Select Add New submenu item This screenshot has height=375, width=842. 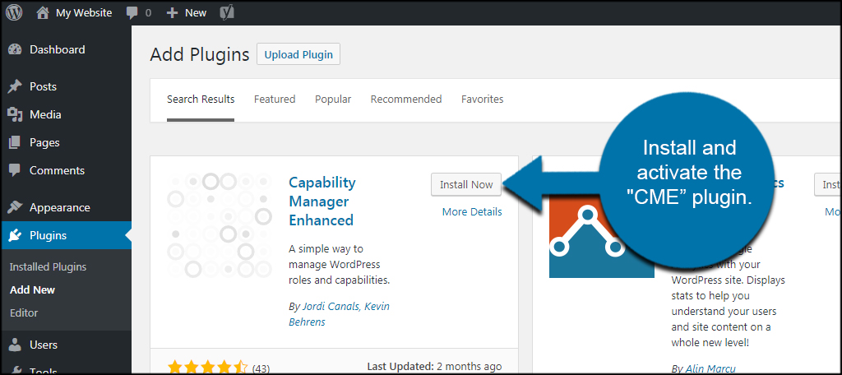32,289
